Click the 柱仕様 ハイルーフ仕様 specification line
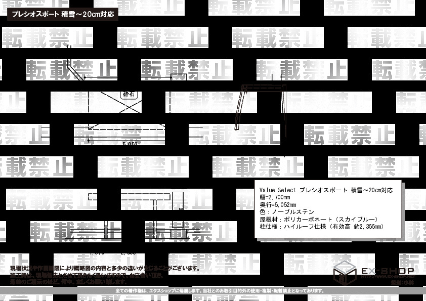This screenshot has height=301, width=426. point(321,227)
